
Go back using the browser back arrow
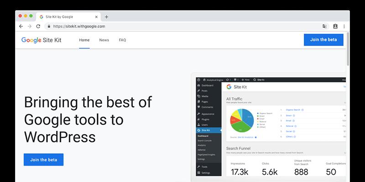coord(21,26)
